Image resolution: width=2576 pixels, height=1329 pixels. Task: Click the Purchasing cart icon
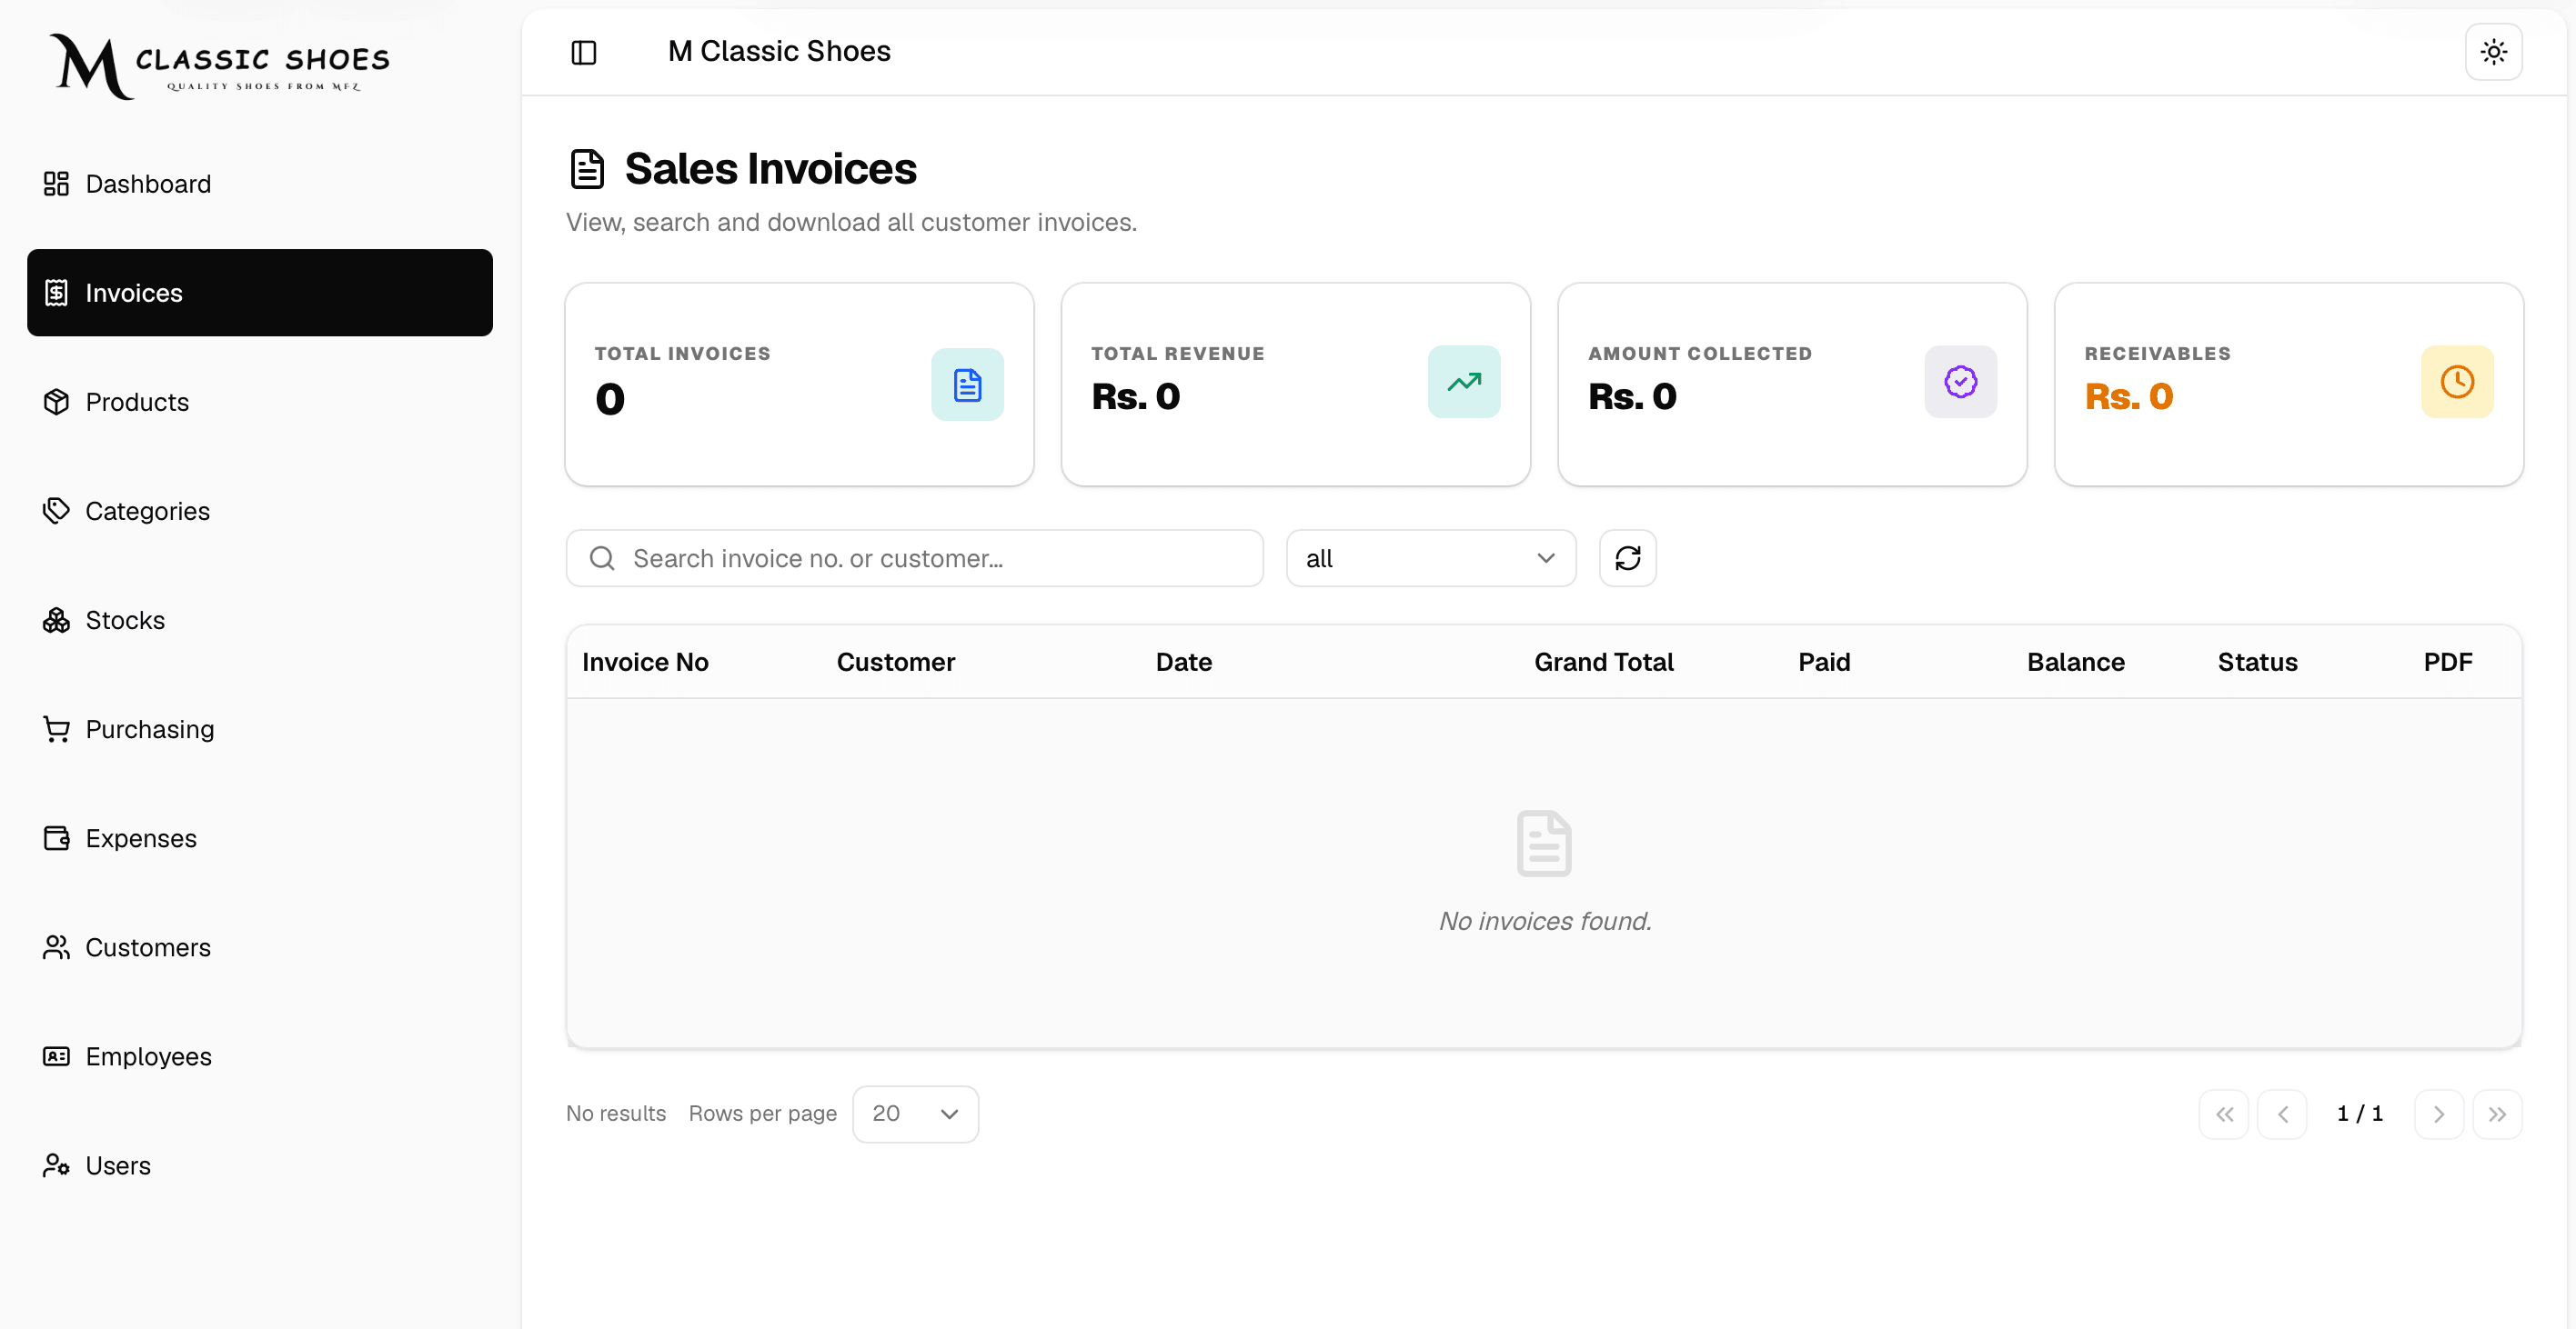[x=56, y=729]
